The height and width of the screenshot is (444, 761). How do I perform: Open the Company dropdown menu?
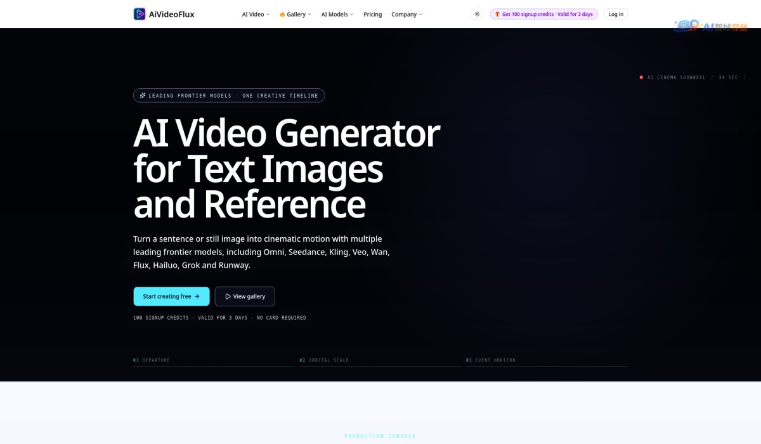[x=407, y=14]
